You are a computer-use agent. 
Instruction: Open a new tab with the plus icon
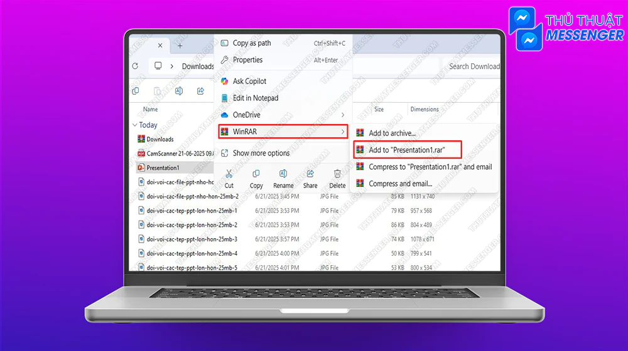coord(180,46)
